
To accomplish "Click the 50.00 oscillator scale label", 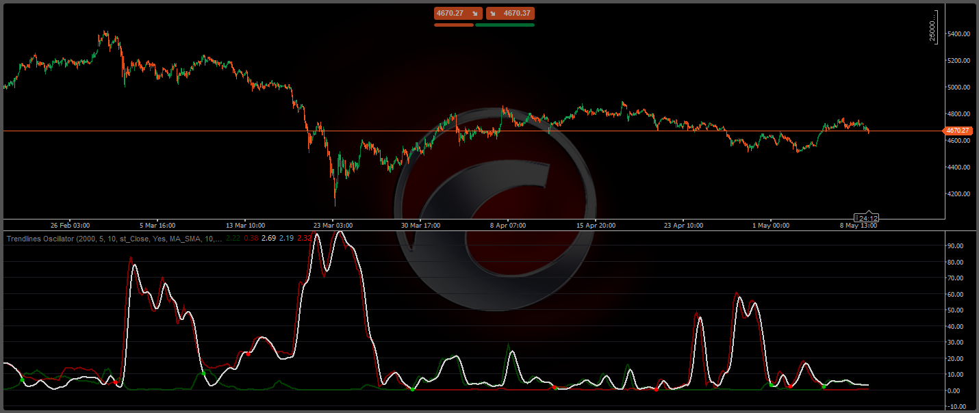I will pyautogui.click(x=956, y=310).
